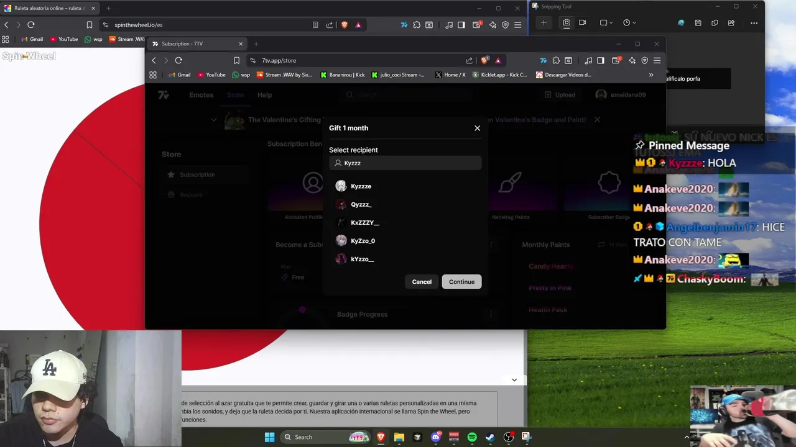This screenshot has width=796, height=447.
Task: Open the YouTube bookmark in the spinthewheel window
Action: pyautogui.click(x=64, y=39)
